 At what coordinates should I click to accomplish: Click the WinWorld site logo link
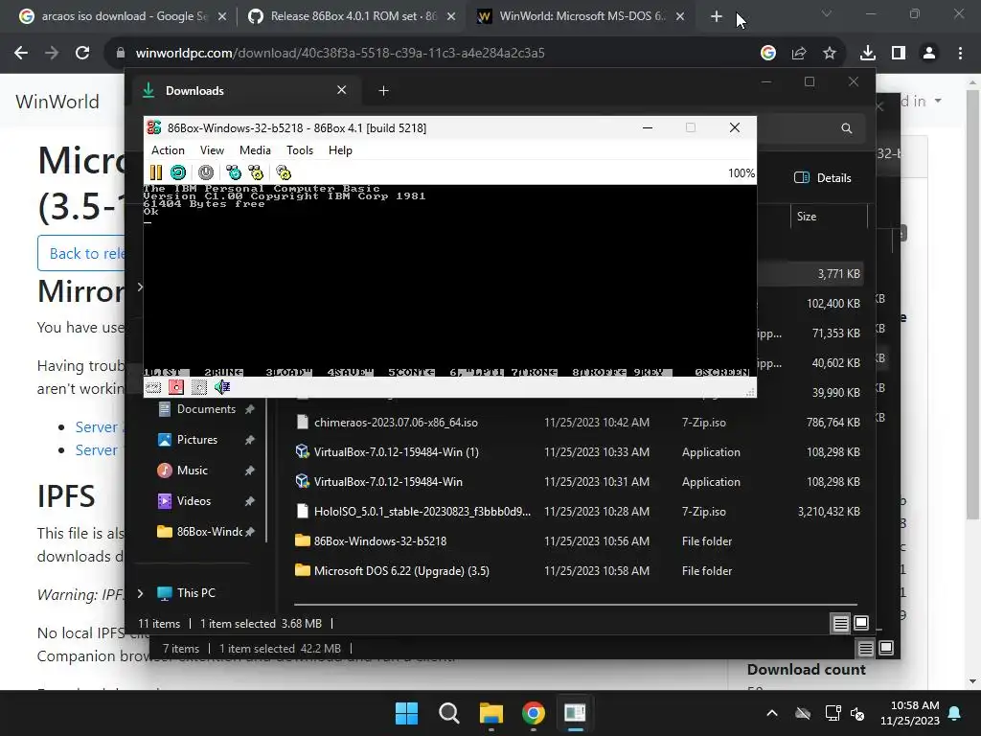[x=57, y=102]
